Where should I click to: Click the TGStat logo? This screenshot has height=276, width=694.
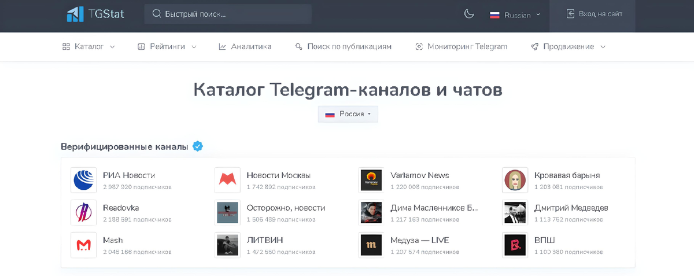coord(95,13)
